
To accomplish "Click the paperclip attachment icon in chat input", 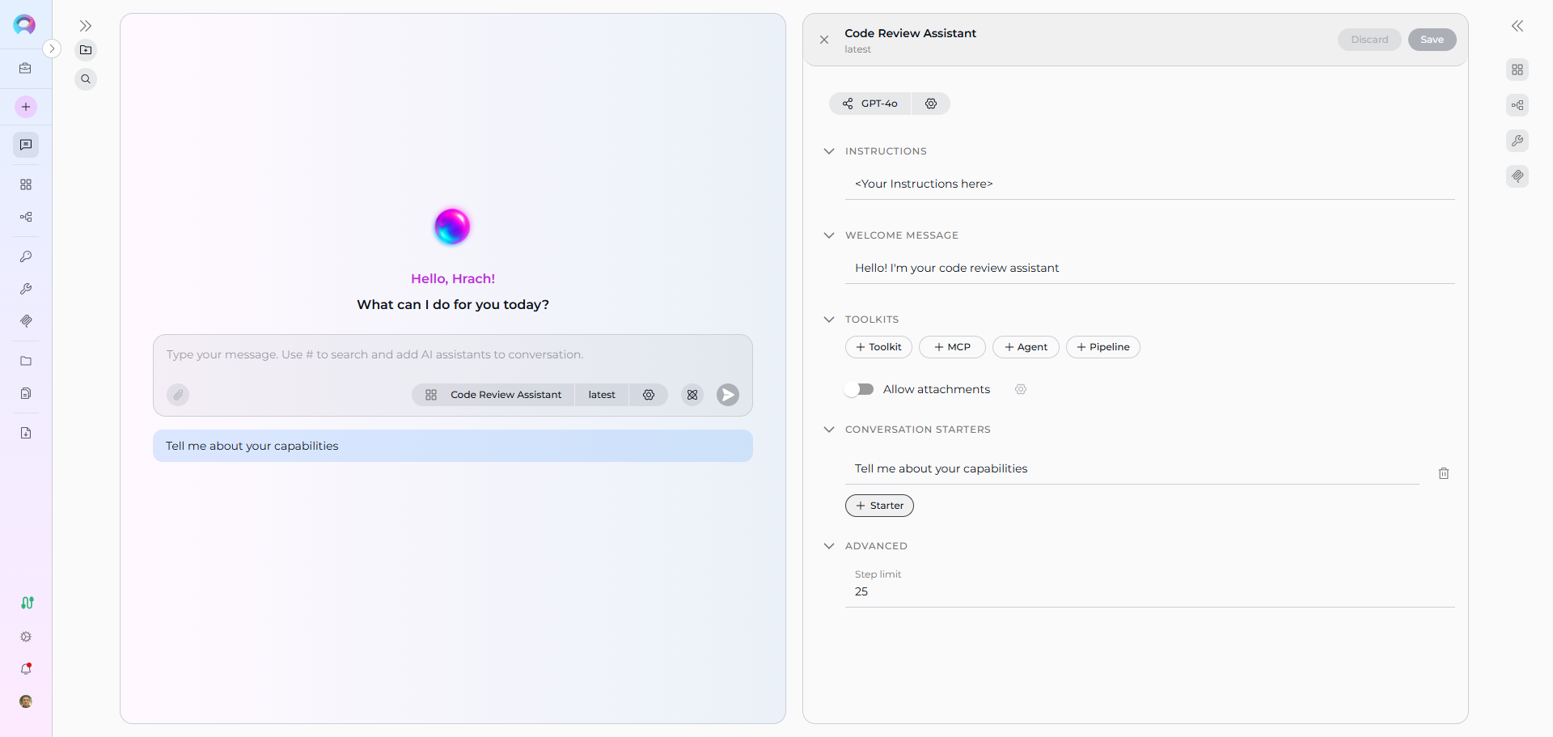I will click(178, 395).
